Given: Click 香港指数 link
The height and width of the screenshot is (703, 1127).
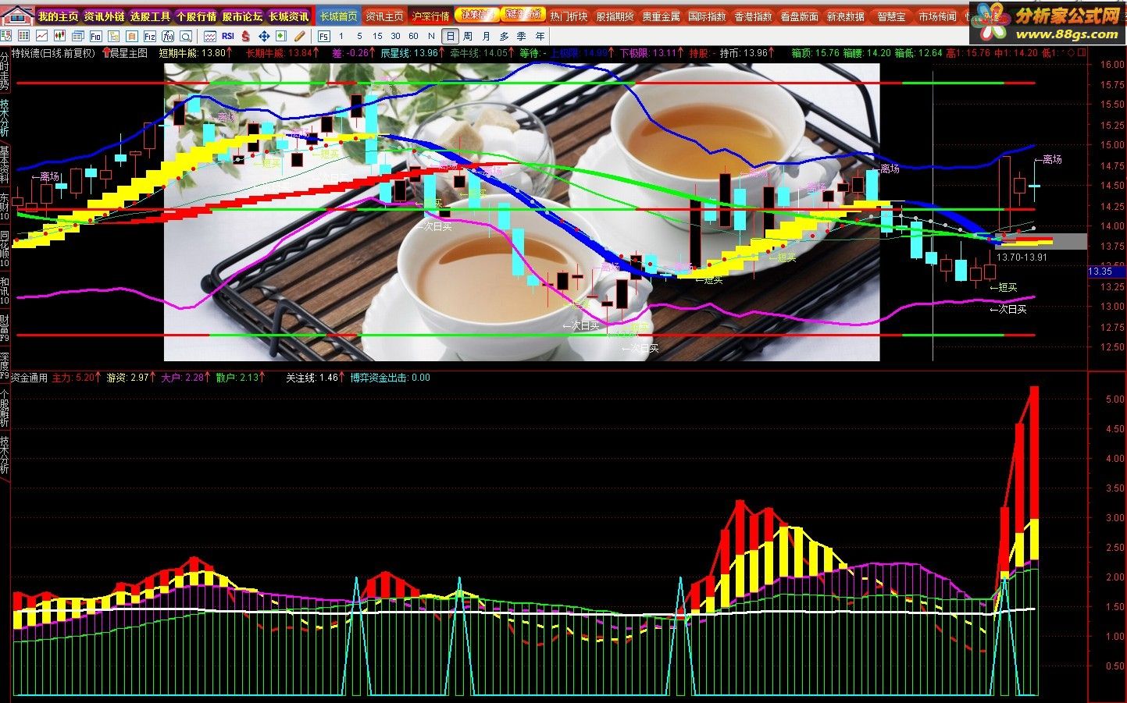Looking at the screenshot, I should (753, 16).
